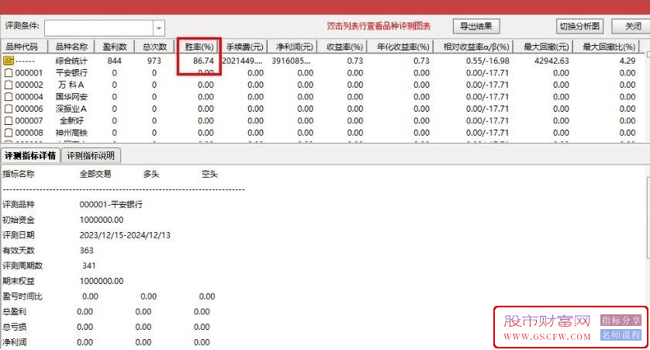This screenshot has width=650, height=350.
Task: Click the 评测周期数 value 341
Action: [x=89, y=266]
